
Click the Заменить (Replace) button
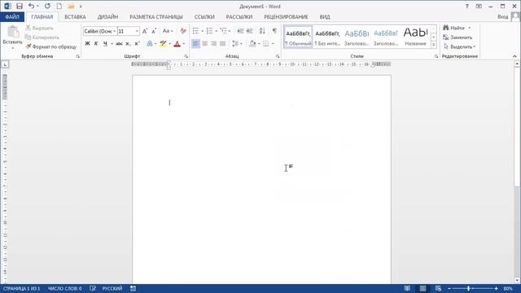tap(458, 37)
